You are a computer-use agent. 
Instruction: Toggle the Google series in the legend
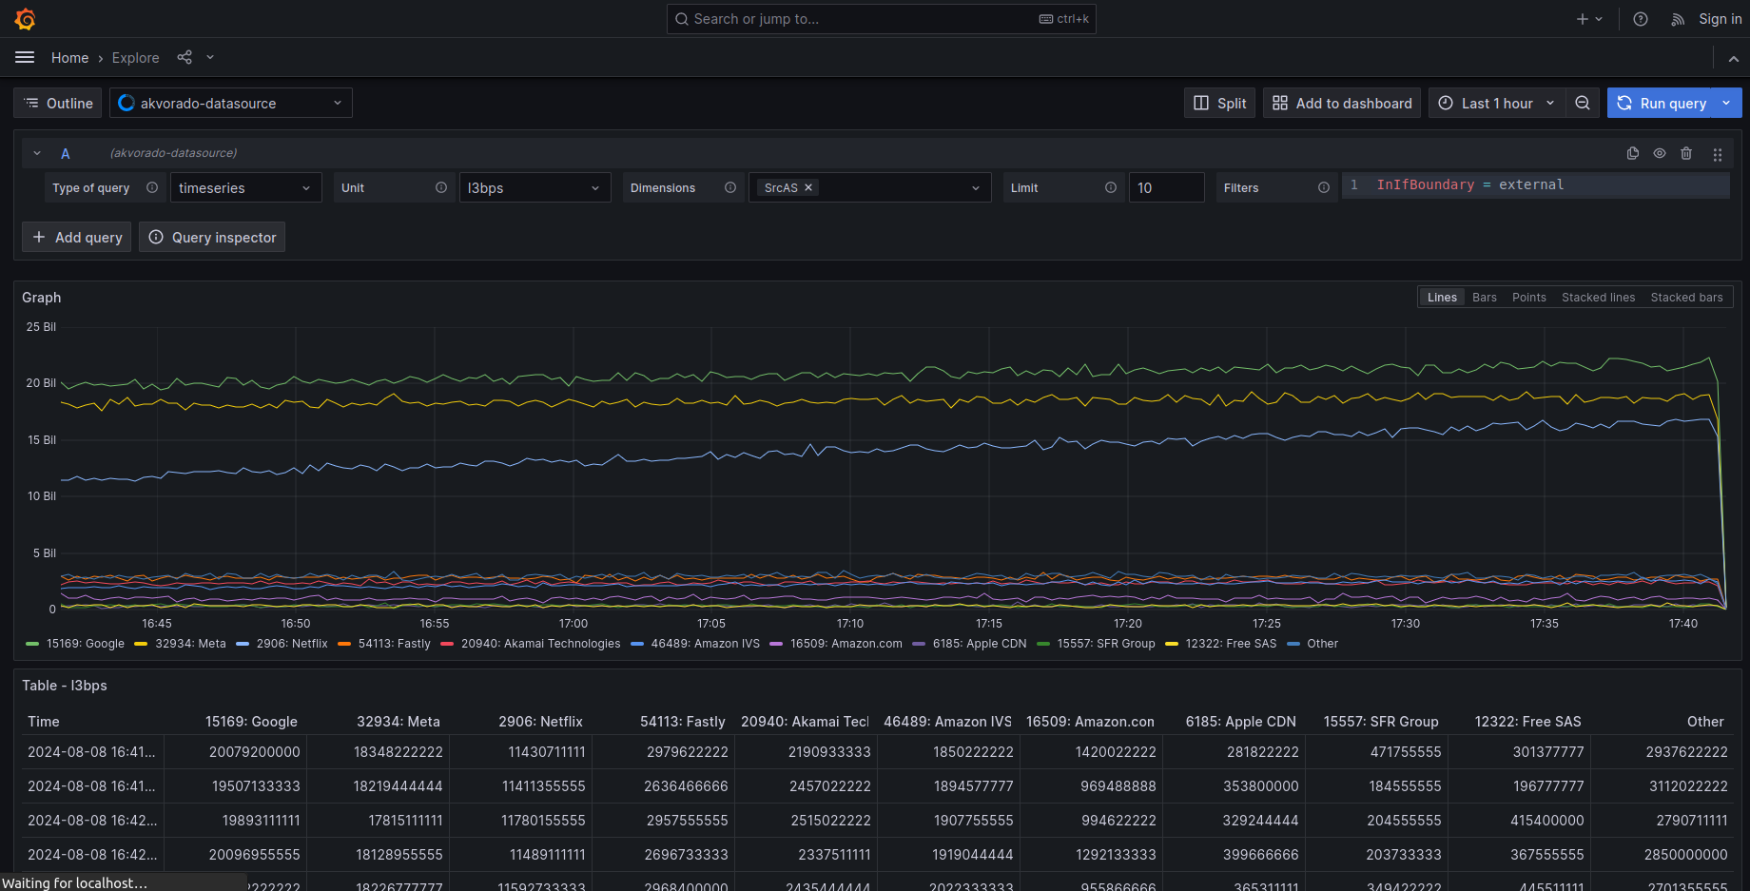84,644
